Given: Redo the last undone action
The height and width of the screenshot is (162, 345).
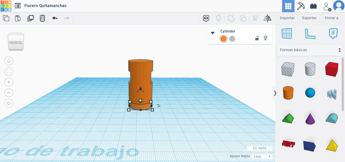Looking at the screenshot, I should click(67, 18).
